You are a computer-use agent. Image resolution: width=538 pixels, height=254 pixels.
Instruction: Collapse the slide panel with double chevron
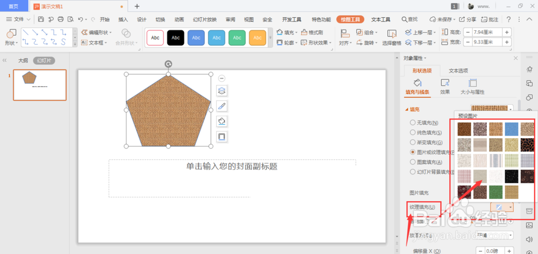click(x=5, y=60)
